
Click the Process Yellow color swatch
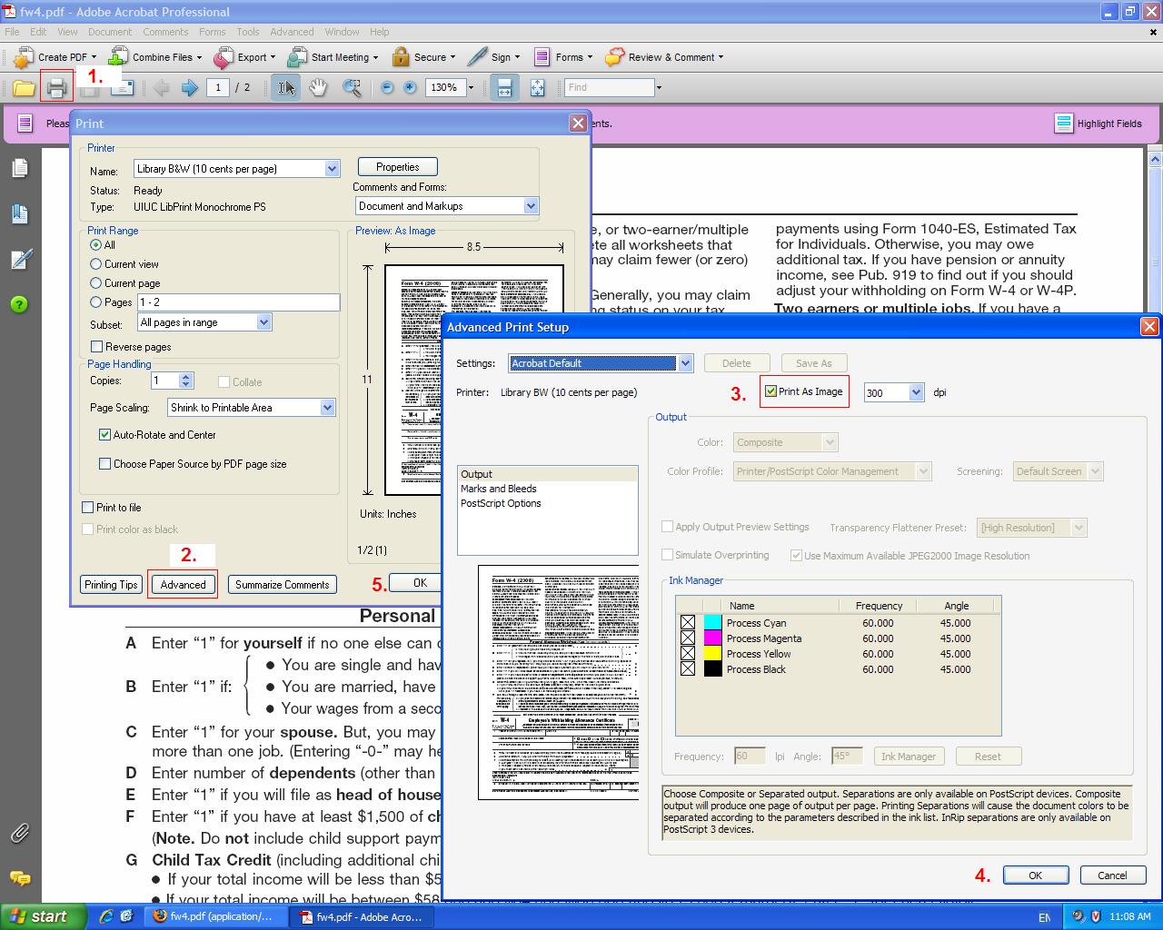712,654
